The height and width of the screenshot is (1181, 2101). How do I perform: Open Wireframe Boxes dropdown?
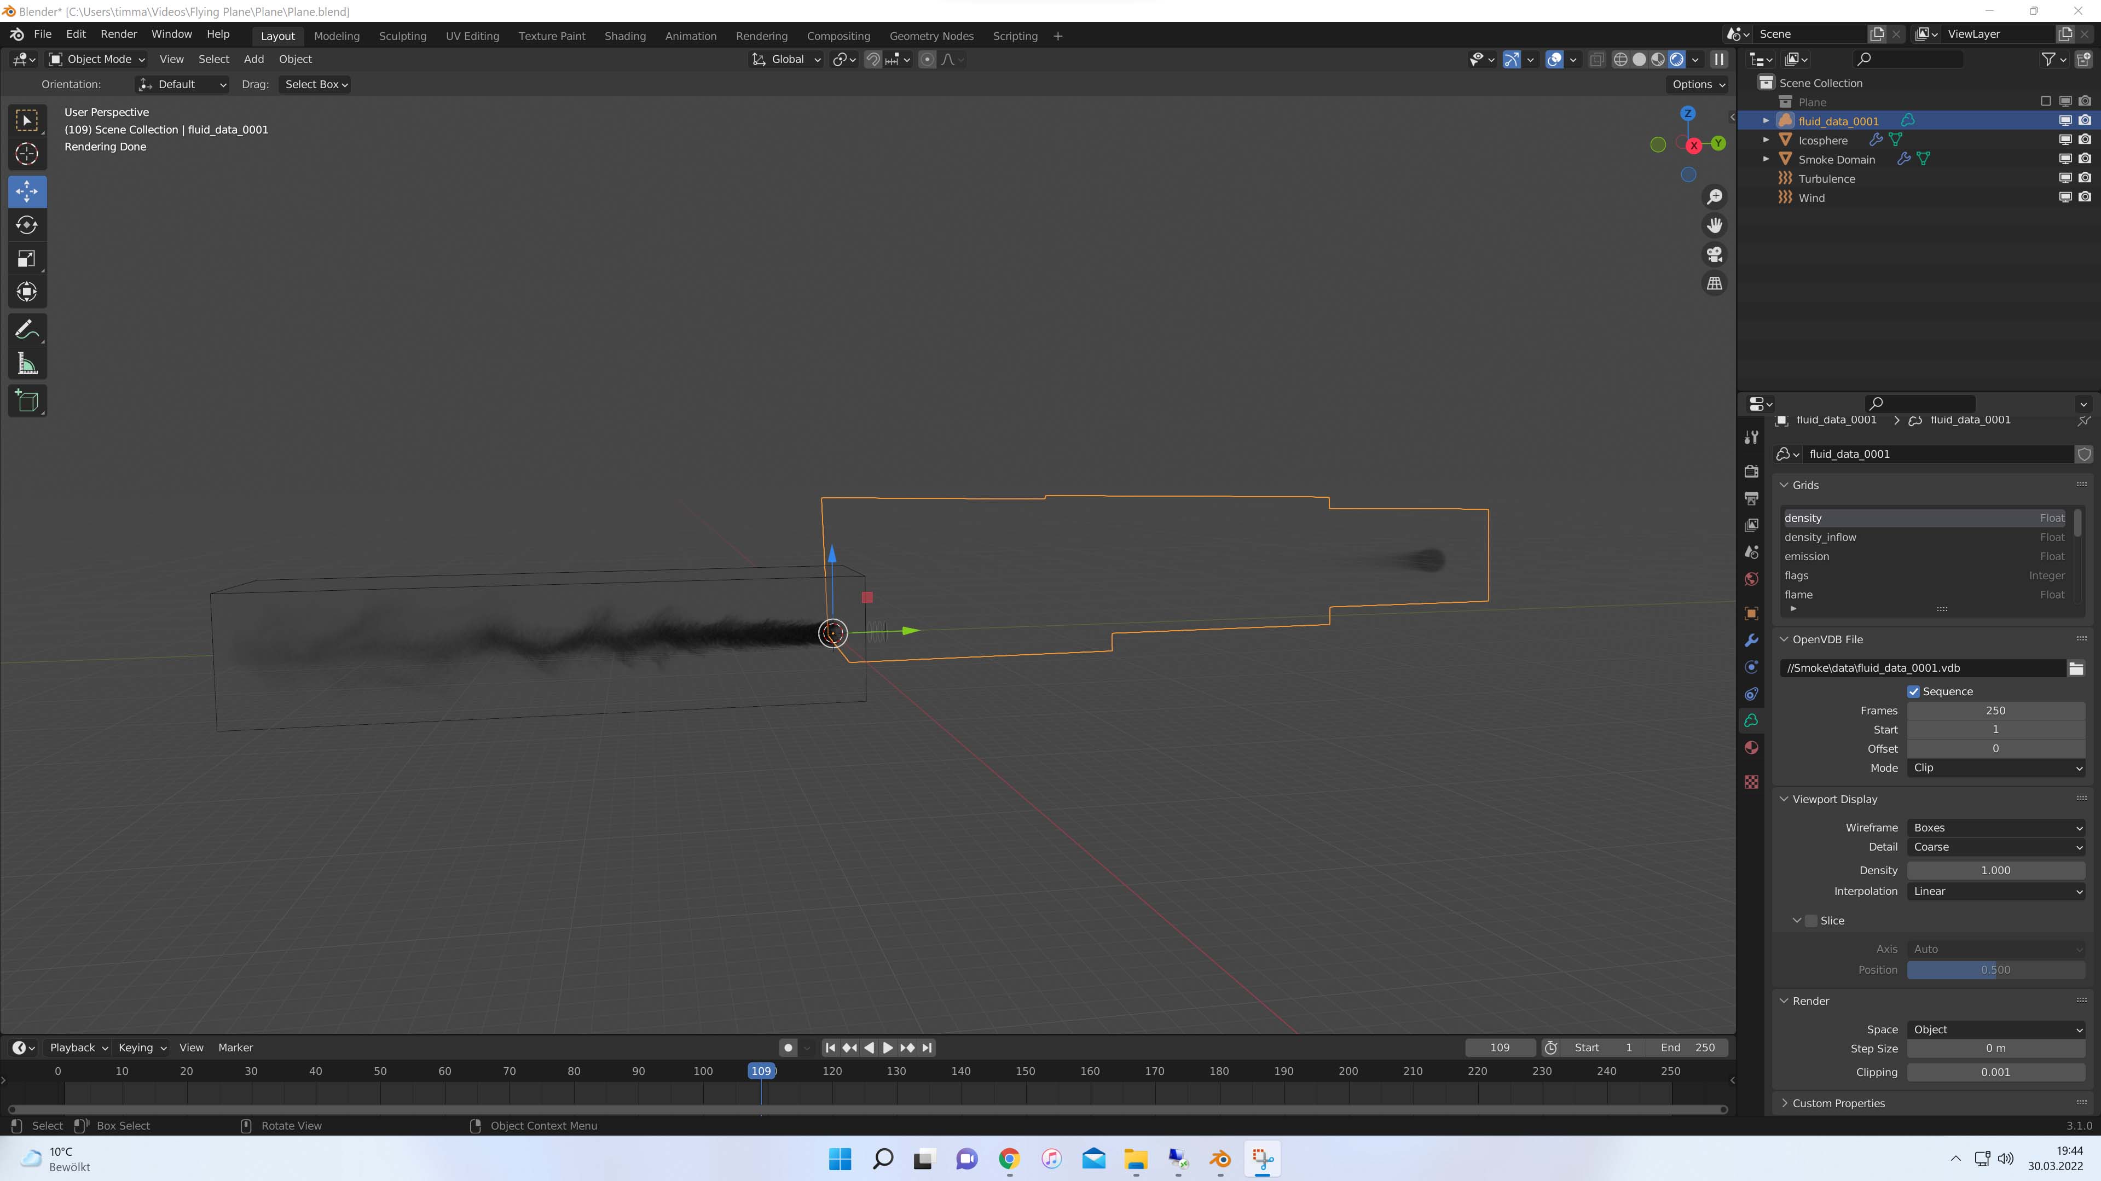coord(1996,828)
